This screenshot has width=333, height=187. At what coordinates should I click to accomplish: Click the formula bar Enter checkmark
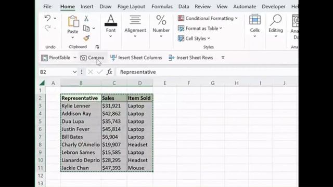click(x=99, y=72)
